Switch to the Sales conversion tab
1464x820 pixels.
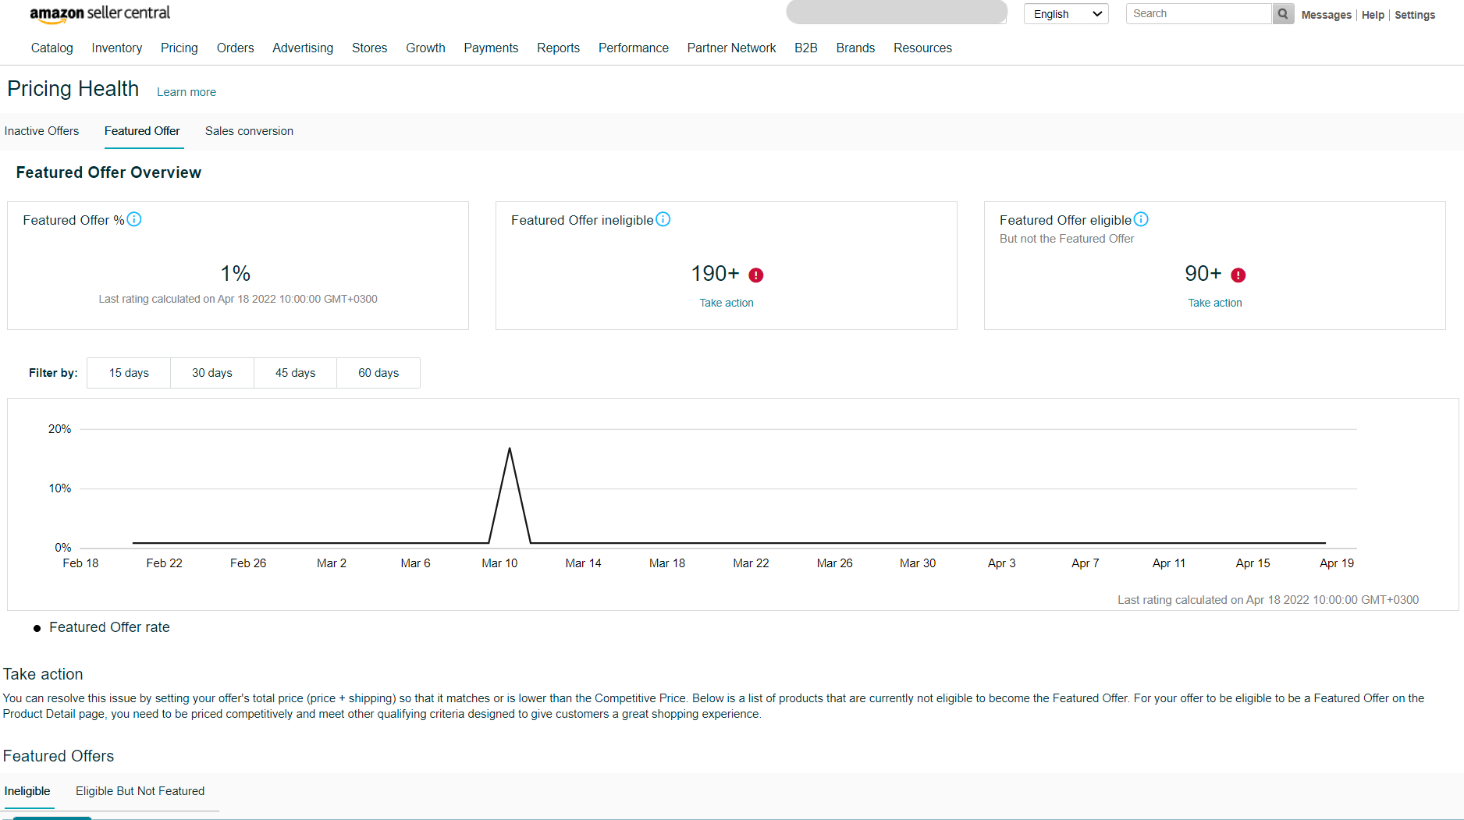coord(249,131)
